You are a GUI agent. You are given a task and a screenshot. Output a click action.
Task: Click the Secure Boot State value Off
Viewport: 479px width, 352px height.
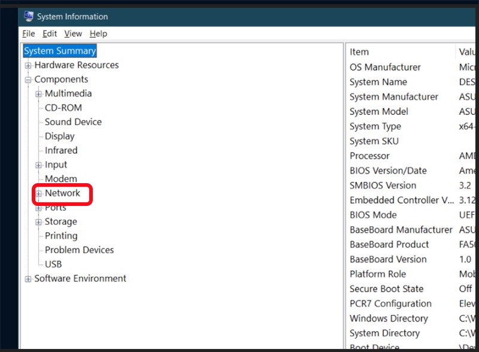point(466,289)
